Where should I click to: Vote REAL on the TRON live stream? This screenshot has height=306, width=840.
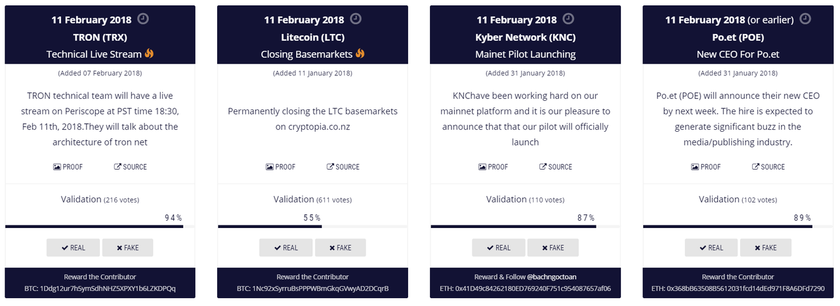(x=73, y=248)
